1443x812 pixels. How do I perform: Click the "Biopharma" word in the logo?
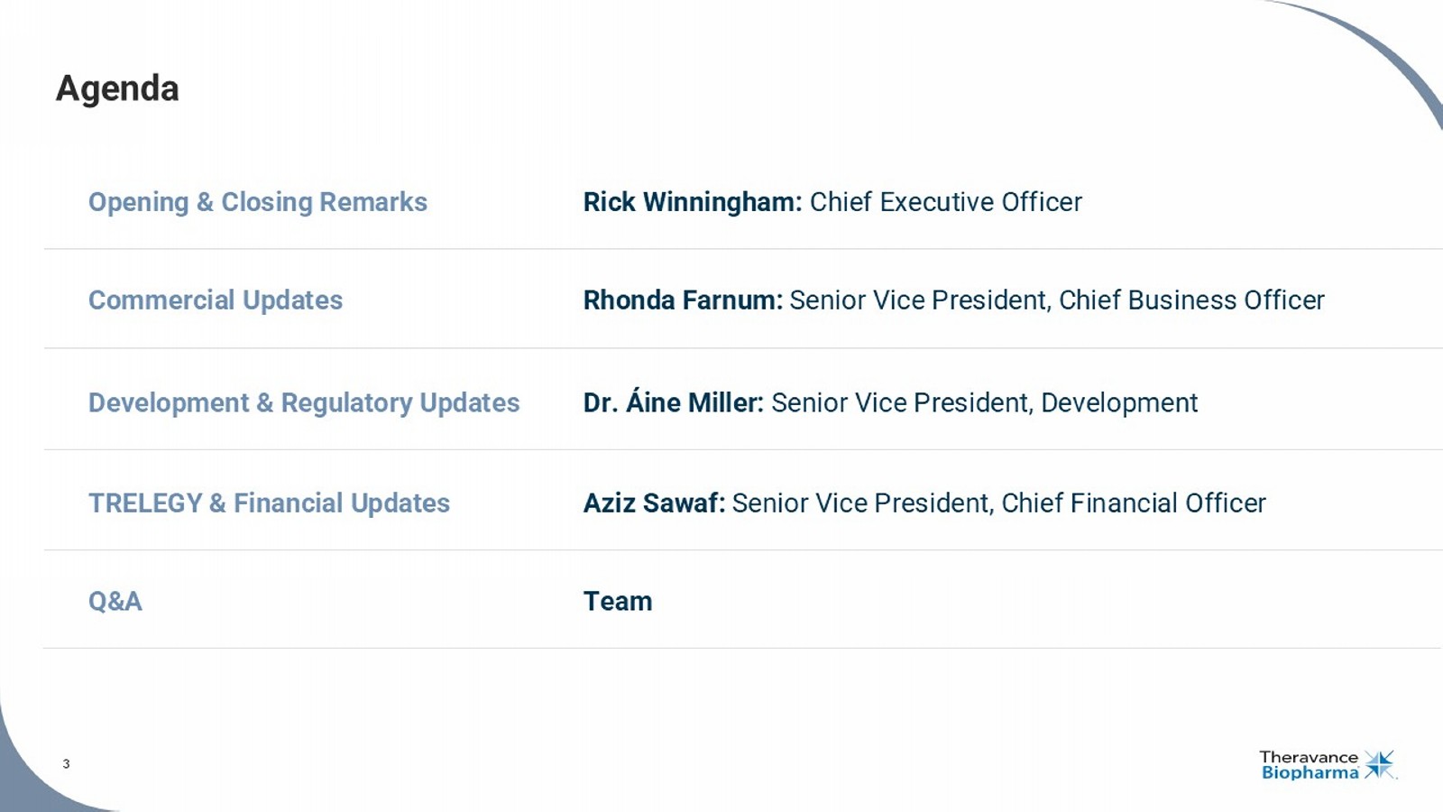tap(1310, 773)
